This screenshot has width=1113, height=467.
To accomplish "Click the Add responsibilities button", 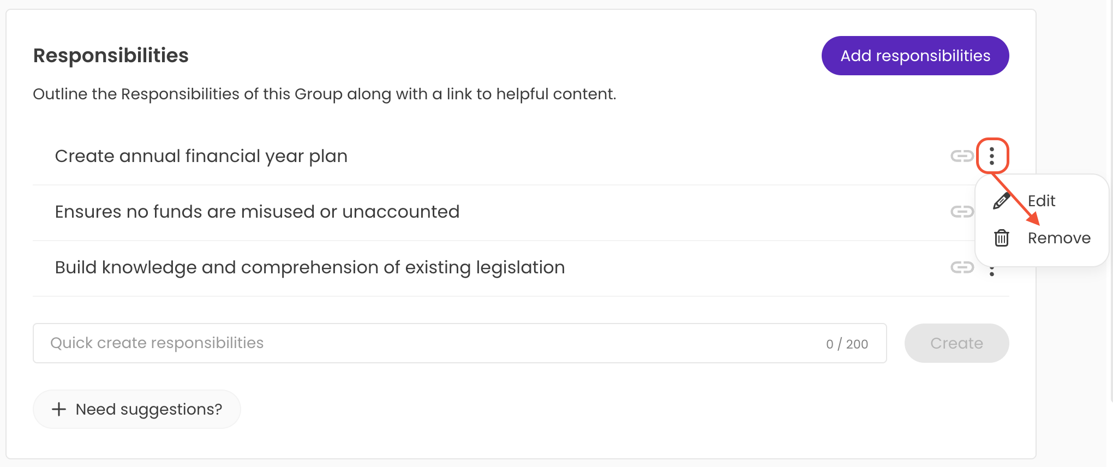I will tap(915, 56).
